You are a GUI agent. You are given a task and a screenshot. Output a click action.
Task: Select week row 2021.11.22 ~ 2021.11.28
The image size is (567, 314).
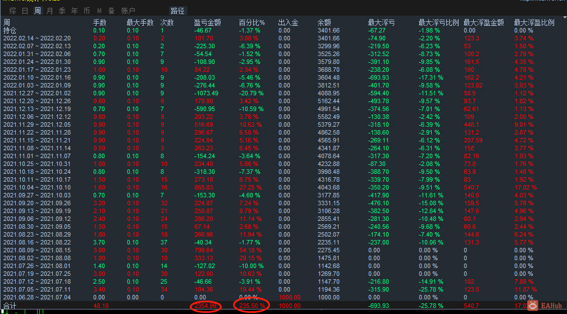[283, 133]
